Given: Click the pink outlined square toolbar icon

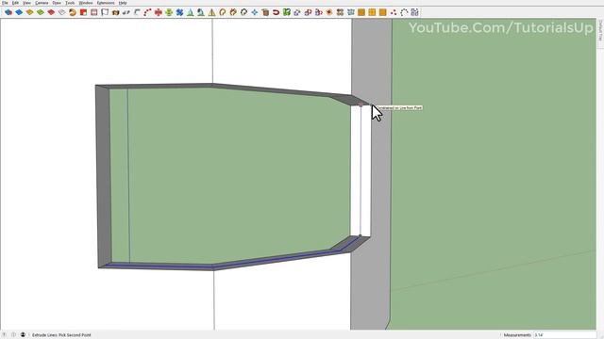Looking at the screenshot, I should coord(94,12).
